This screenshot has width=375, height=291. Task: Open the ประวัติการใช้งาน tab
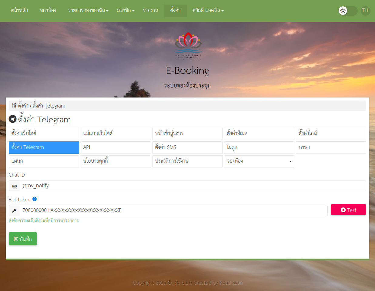187,161
